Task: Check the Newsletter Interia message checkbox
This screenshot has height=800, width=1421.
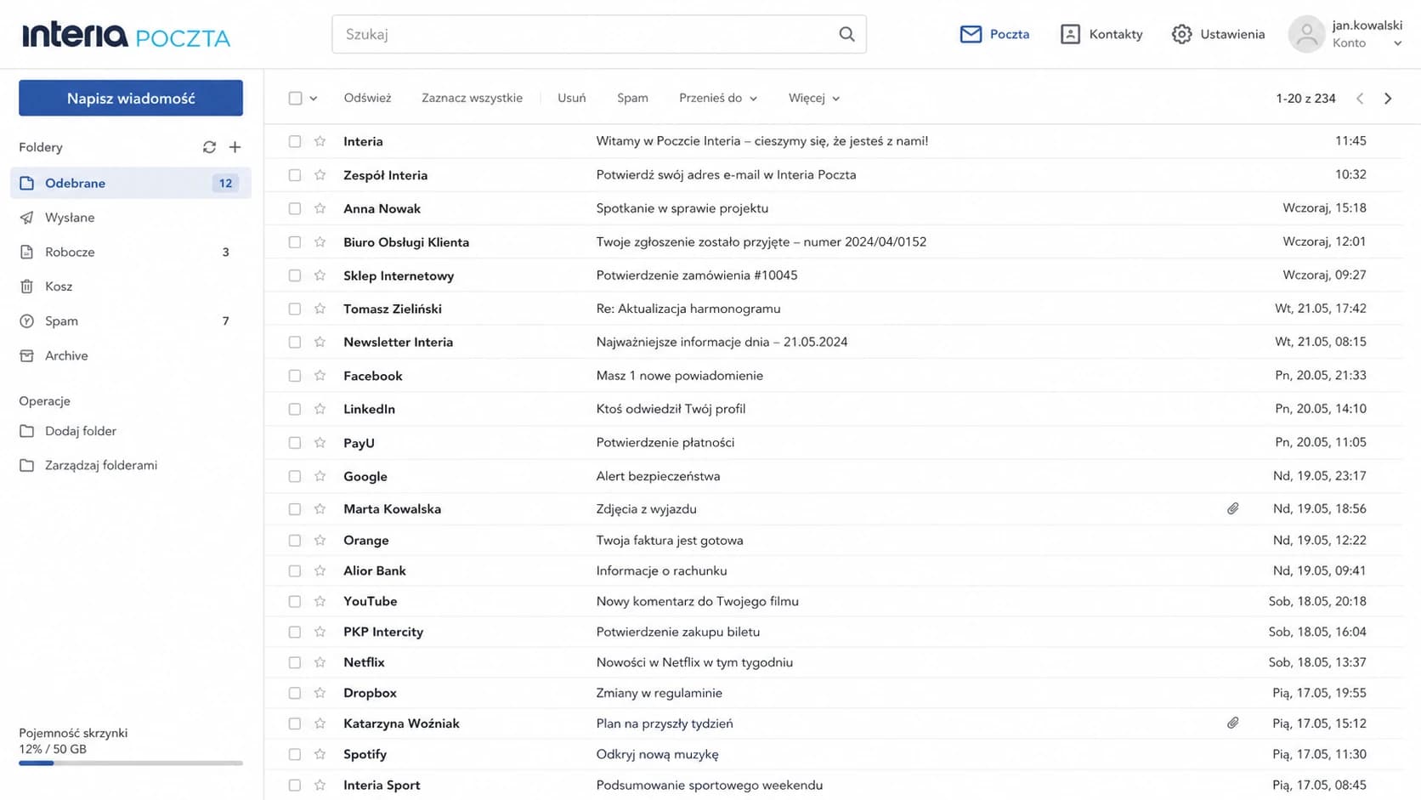Action: pyautogui.click(x=295, y=342)
